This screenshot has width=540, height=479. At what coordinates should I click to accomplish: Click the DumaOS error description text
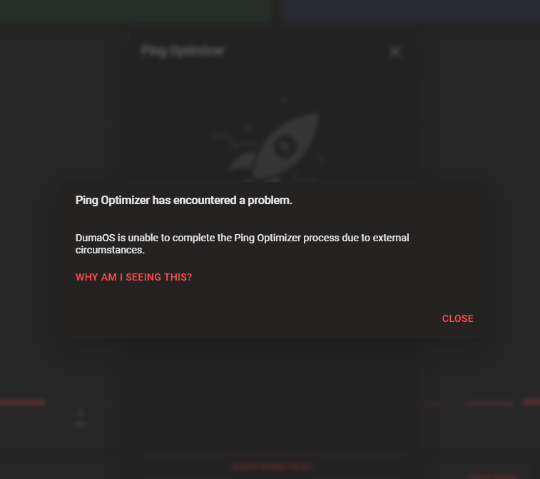pyautogui.click(x=242, y=243)
